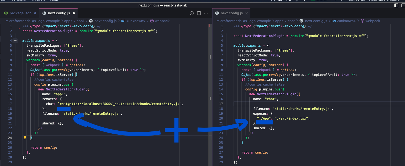Click "return config;" in left editor

(x=44, y=148)
